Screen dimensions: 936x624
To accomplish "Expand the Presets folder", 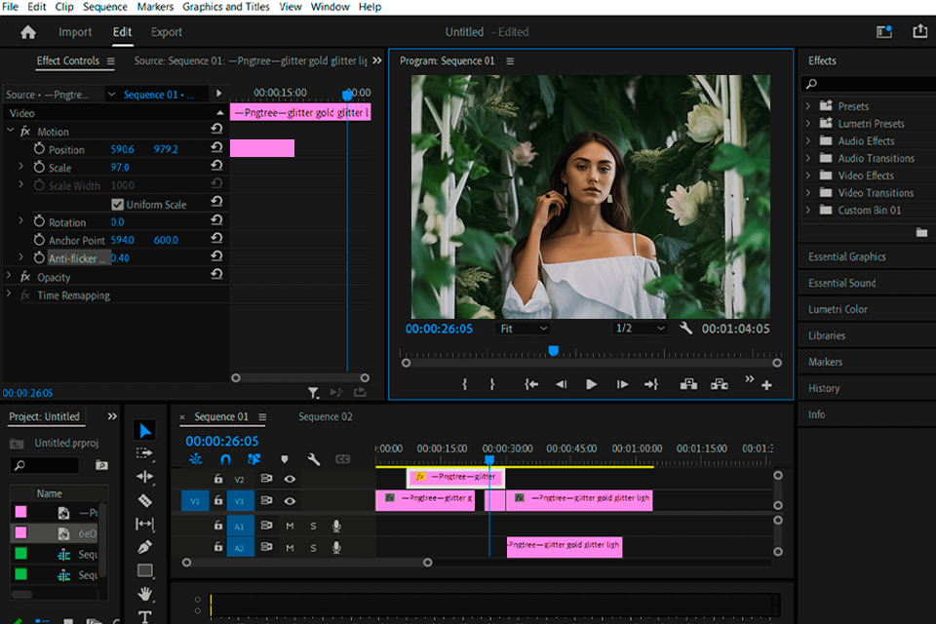I will click(x=808, y=106).
